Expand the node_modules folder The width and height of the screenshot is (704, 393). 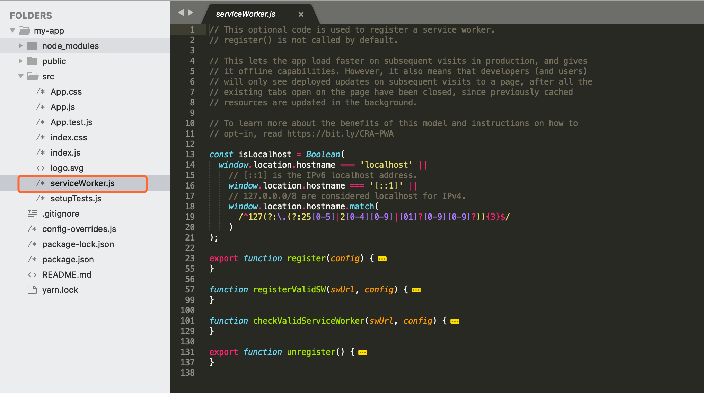coord(20,46)
